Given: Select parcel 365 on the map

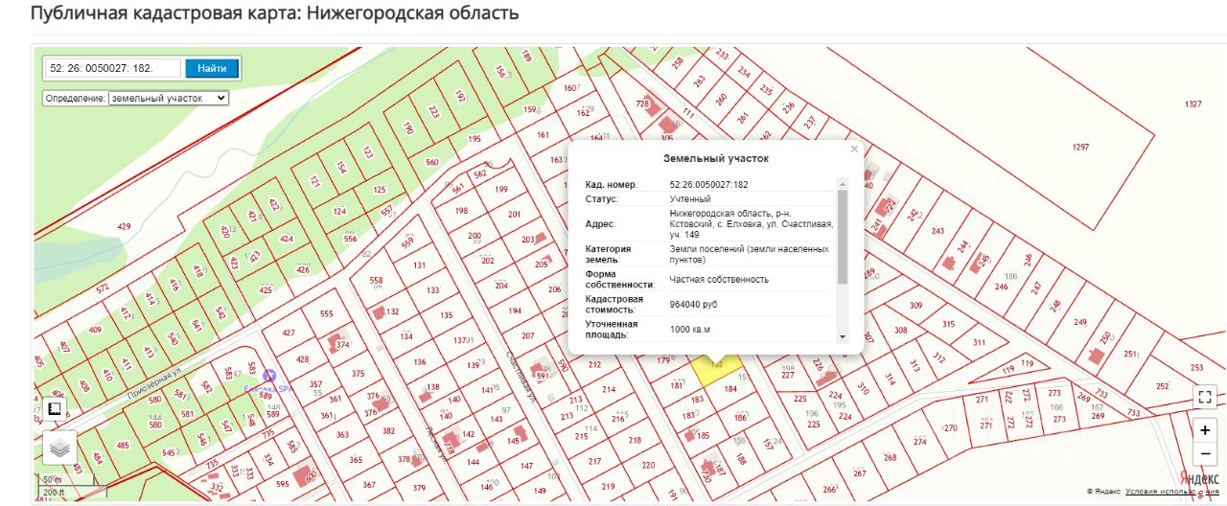Looking at the screenshot, I should click(356, 460).
